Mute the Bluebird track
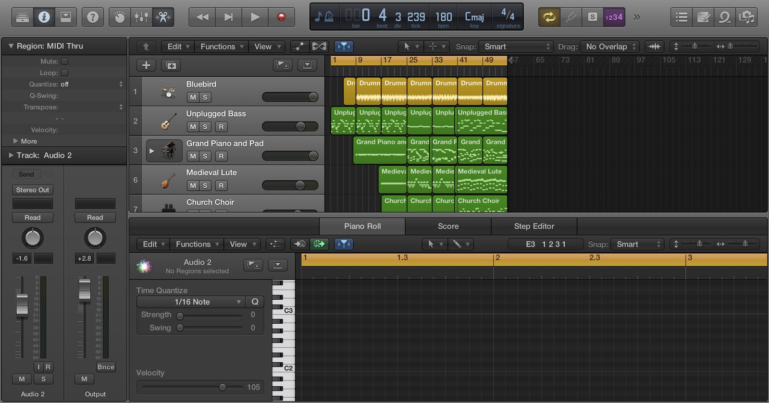The width and height of the screenshot is (769, 403). [x=193, y=97]
